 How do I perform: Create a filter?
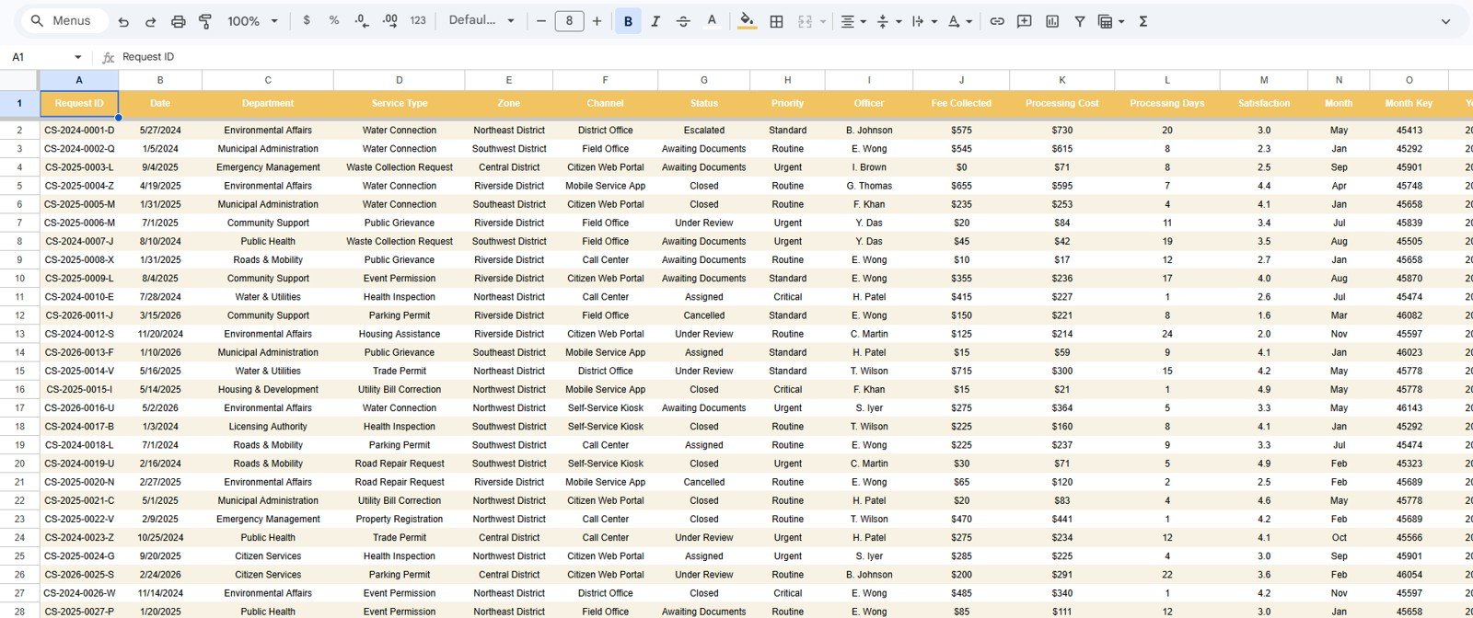click(1080, 21)
